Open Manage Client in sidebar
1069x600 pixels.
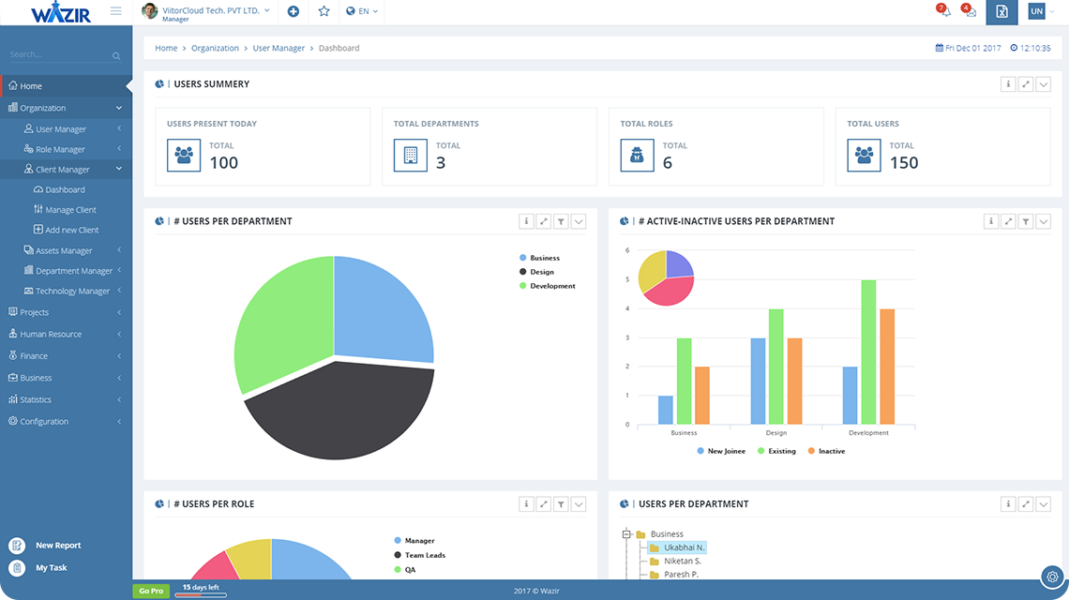[x=67, y=210]
